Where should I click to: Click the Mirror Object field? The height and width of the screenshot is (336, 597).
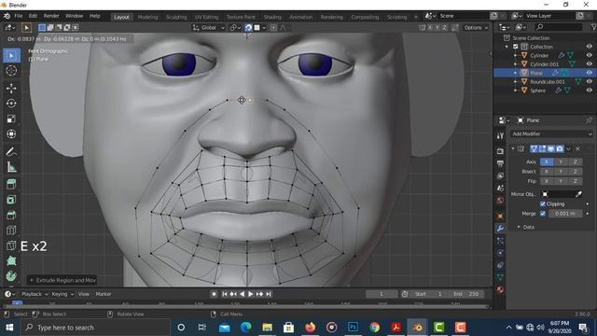[x=558, y=194]
